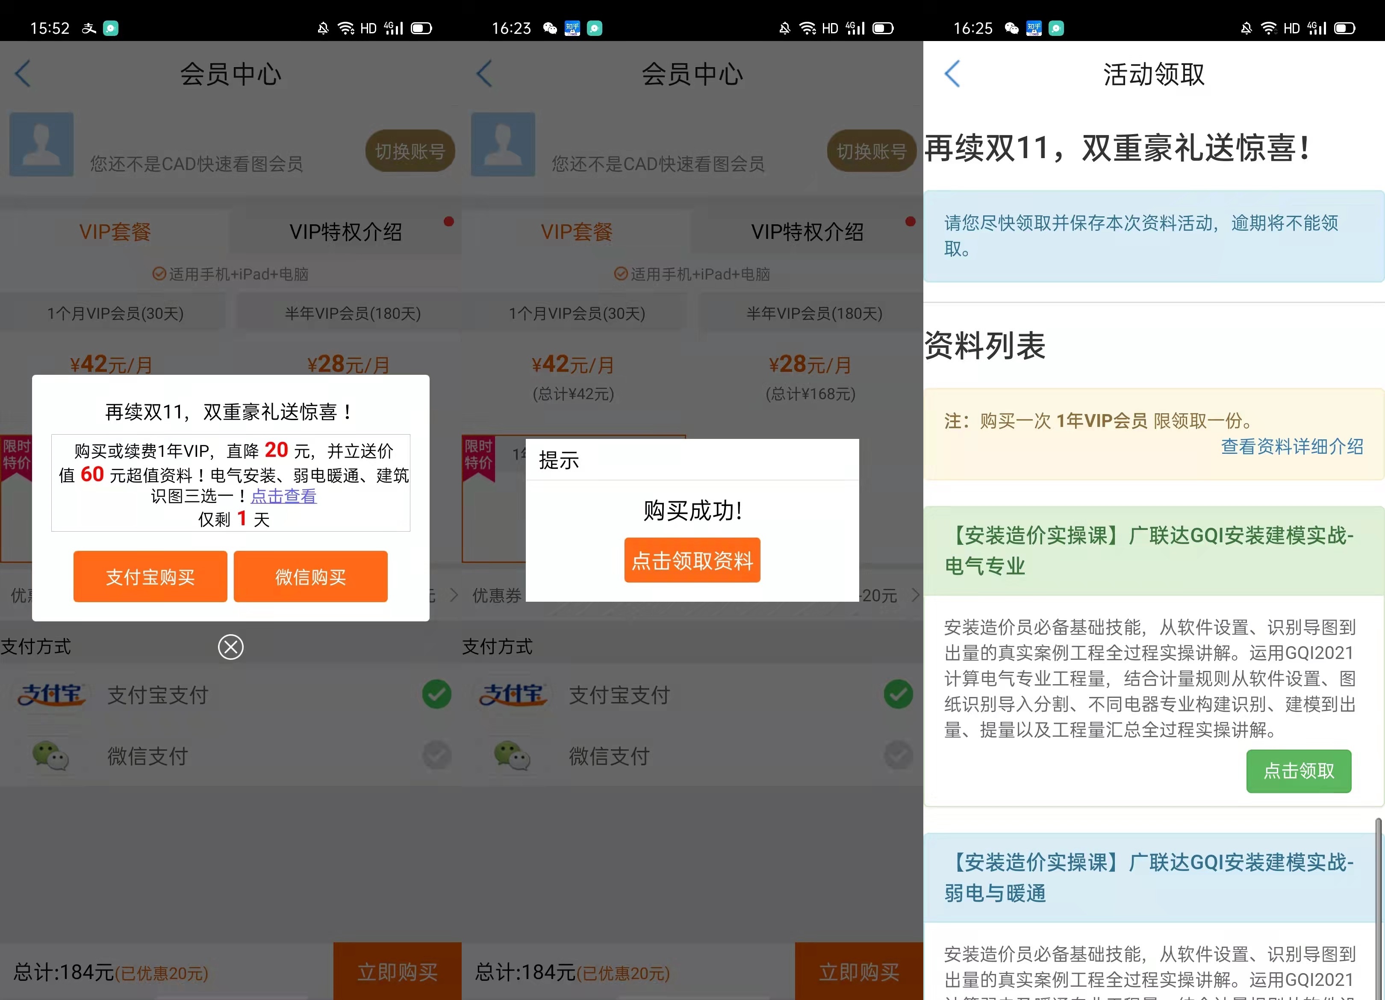
Task: Tap Wi-Fi icon in 16:25 status bar
Action: pyautogui.click(x=1268, y=28)
